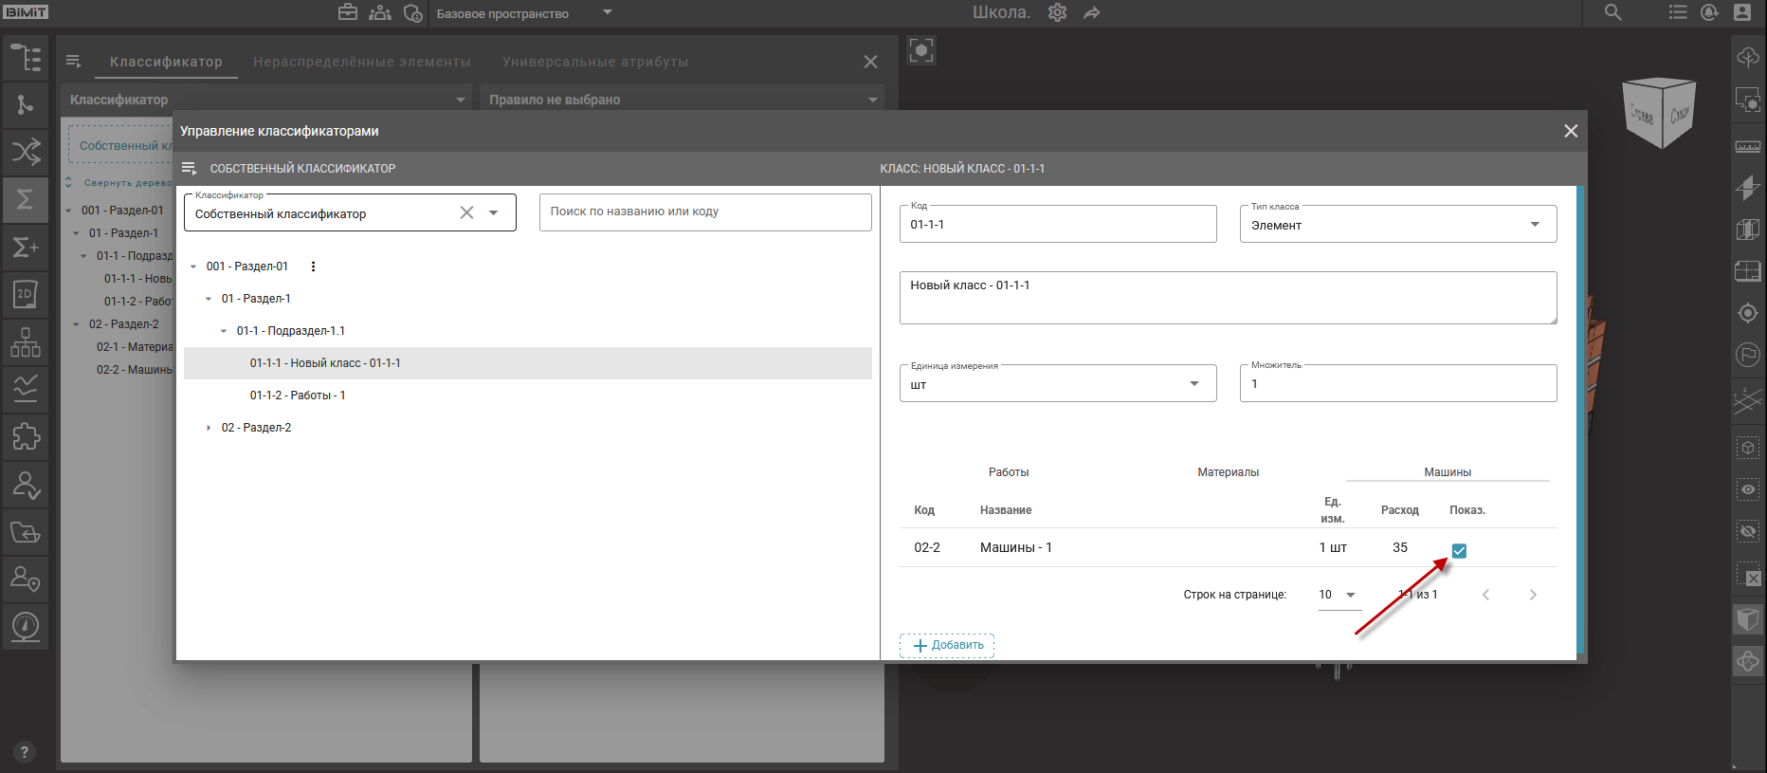Toggle the crossed-out eye hide icon

coord(1748,532)
